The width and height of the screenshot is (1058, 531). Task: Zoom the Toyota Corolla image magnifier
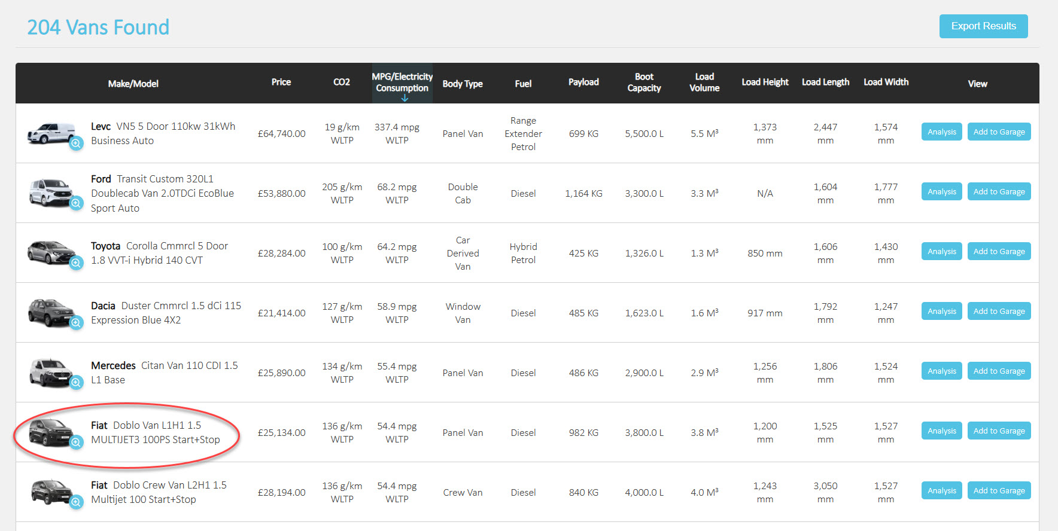[x=76, y=263]
